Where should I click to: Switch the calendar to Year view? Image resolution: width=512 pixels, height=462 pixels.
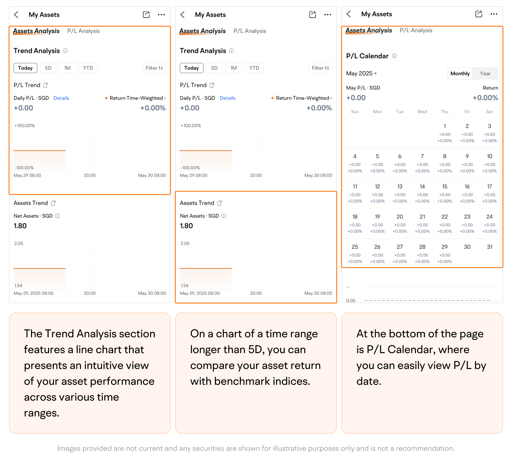[x=485, y=74]
